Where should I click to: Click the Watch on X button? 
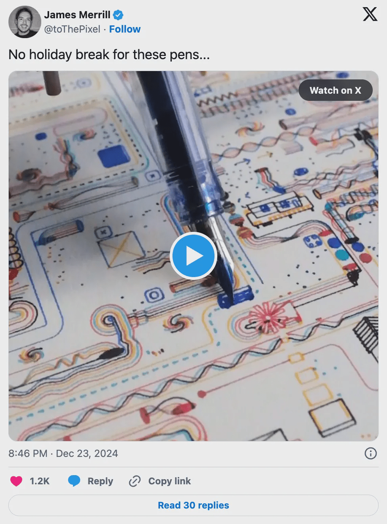335,91
